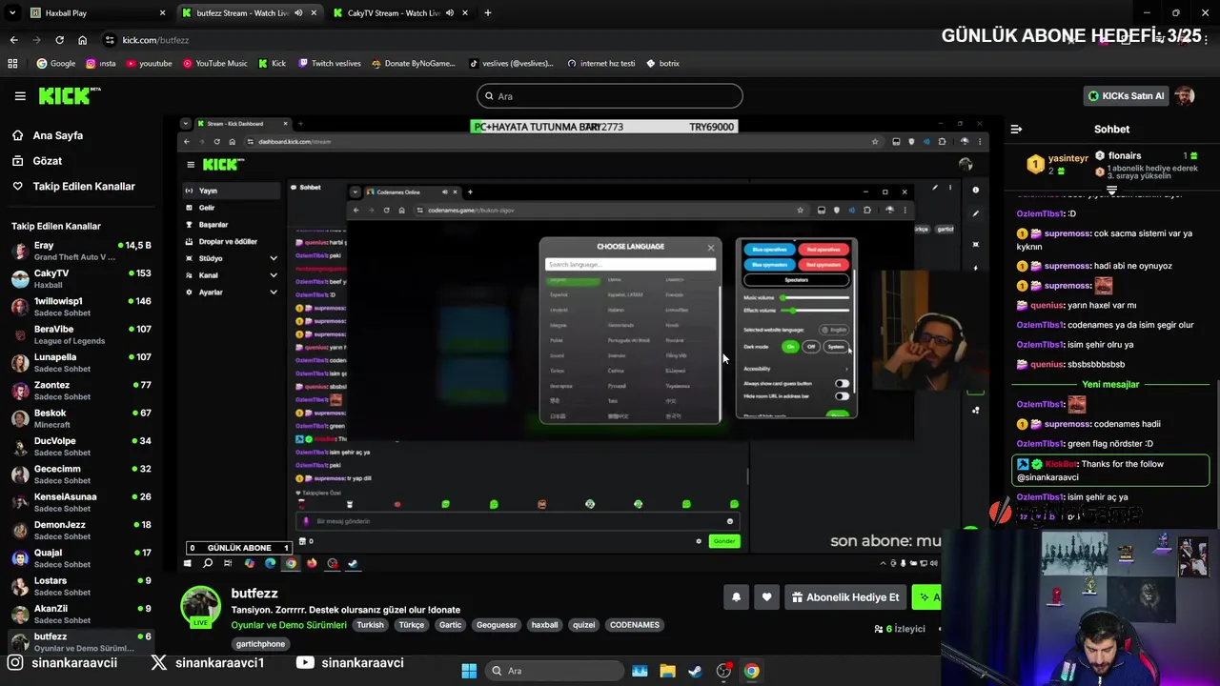This screenshot has height=686, width=1220.
Task: Open the internet hız testi bookmark
Action: [x=600, y=64]
